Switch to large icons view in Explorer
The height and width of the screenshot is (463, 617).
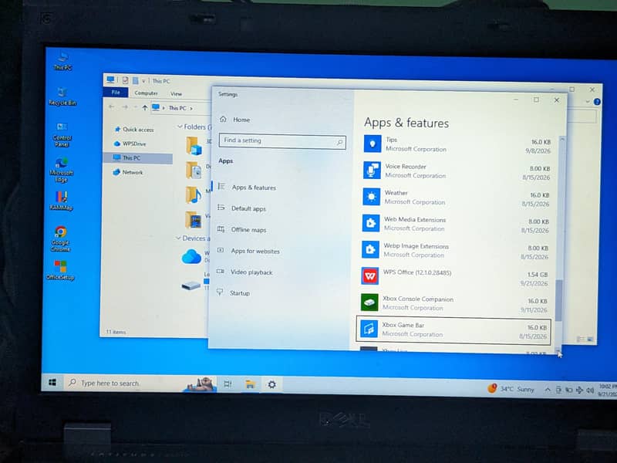pos(590,339)
